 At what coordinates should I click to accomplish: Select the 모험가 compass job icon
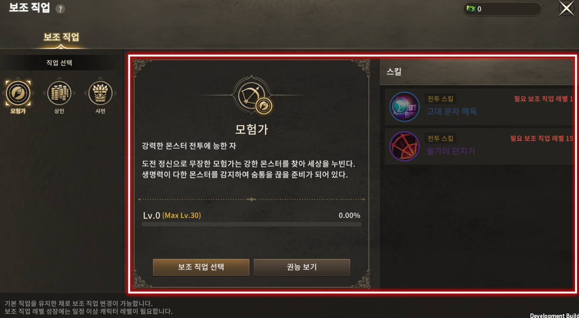[18, 93]
